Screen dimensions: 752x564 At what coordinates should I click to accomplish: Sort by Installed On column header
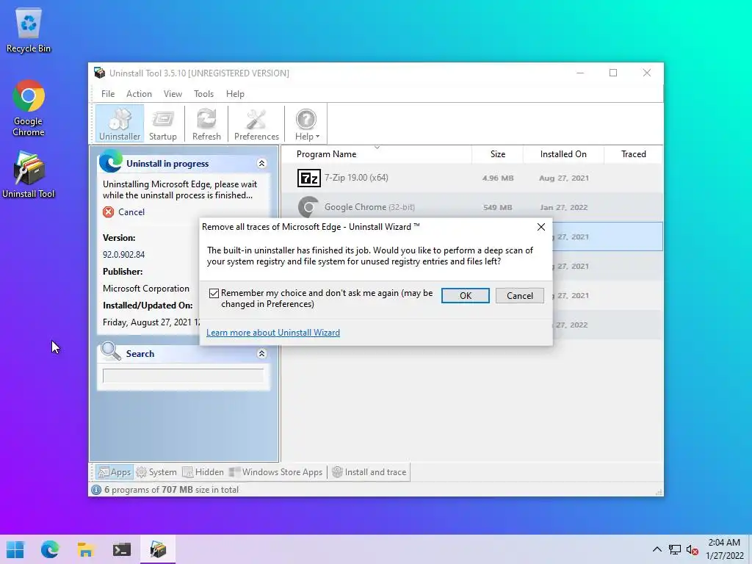[x=563, y=154]
